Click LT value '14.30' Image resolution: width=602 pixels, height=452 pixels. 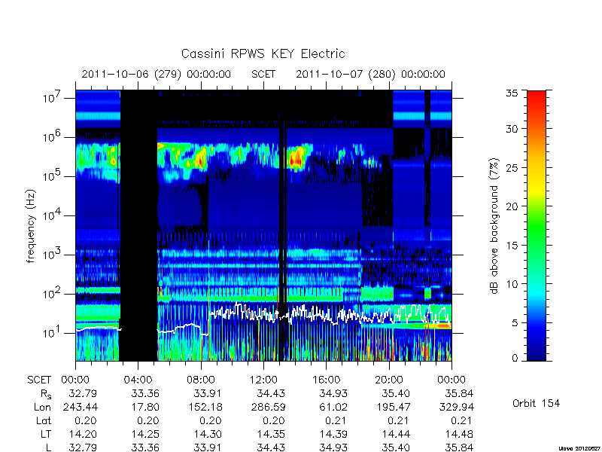click(208, 435)
